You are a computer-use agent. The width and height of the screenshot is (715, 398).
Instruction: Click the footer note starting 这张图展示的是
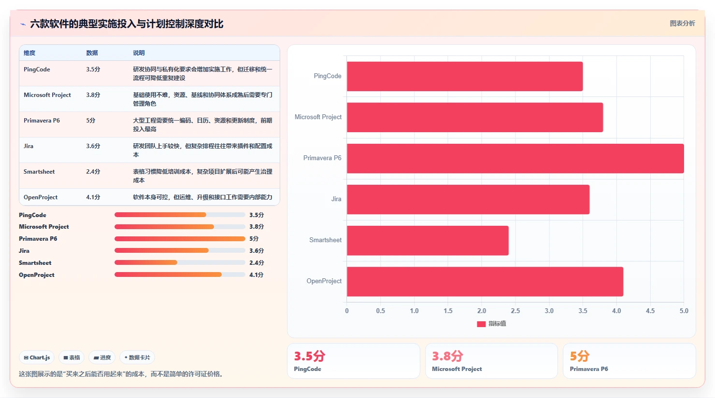[122, 374]
